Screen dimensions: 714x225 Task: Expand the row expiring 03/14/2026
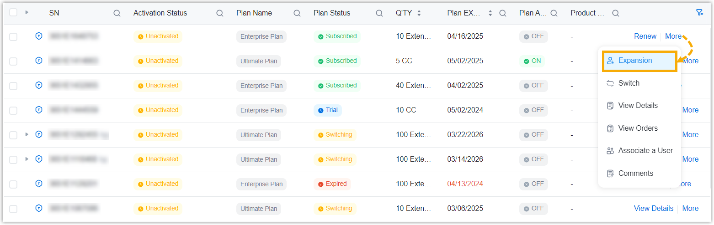point(27,159)
